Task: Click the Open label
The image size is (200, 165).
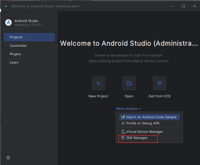Action: [x=129, y=96]
